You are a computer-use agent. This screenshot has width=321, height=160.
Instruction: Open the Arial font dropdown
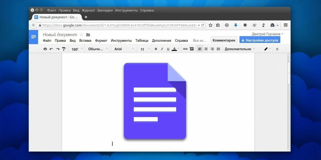tap(124, 49)
